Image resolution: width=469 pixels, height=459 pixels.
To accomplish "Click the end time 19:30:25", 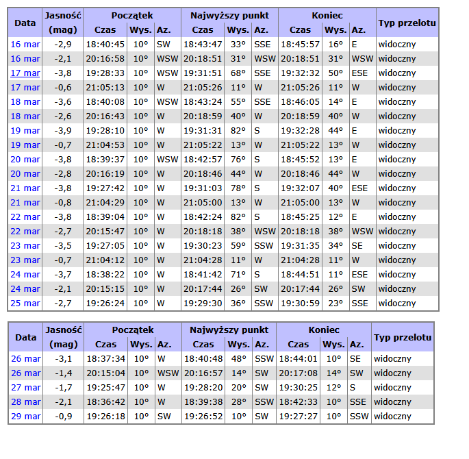I will (x=299, y=387).
